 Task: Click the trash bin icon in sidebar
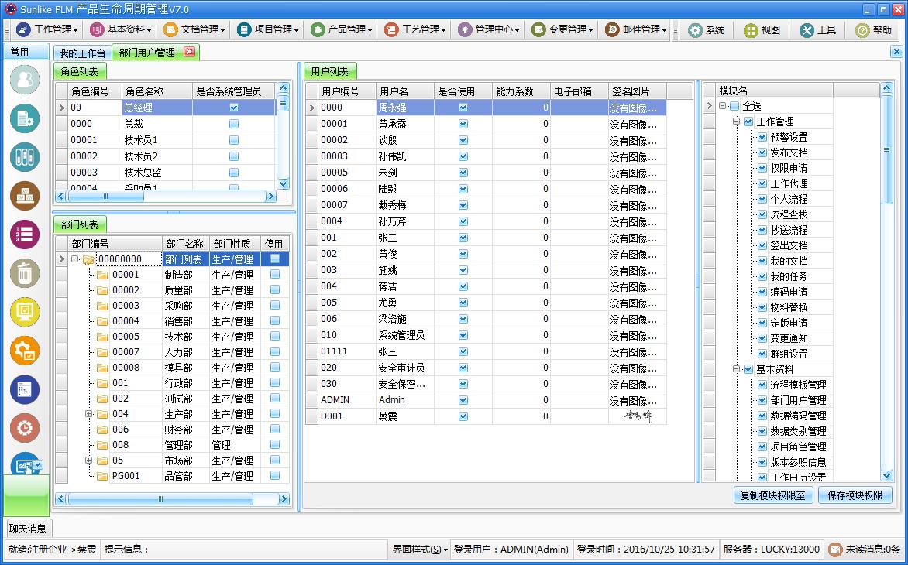pos(26,272)
